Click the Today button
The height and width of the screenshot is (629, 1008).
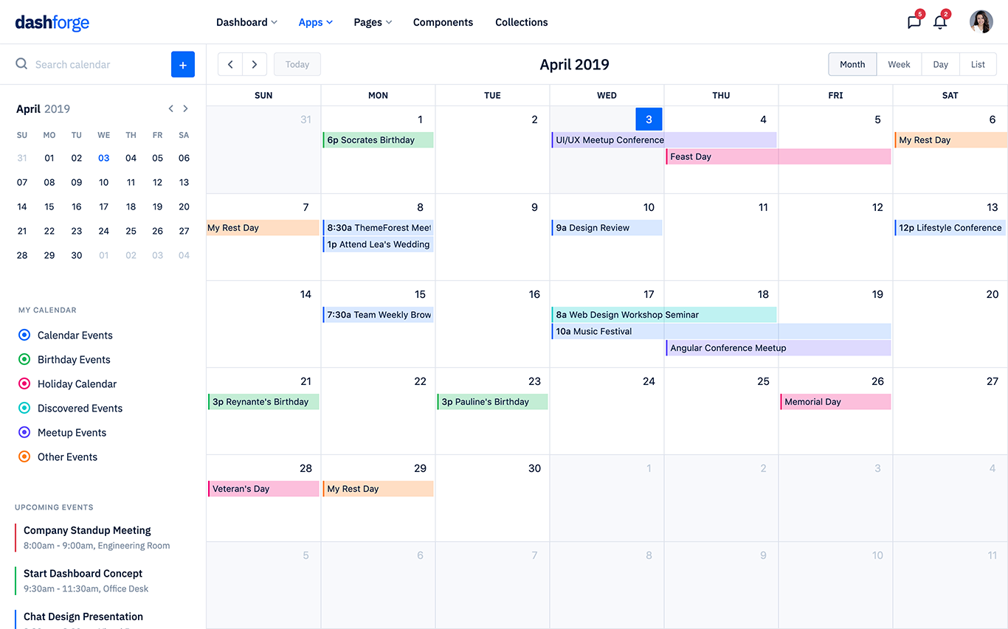pos(297,64)
